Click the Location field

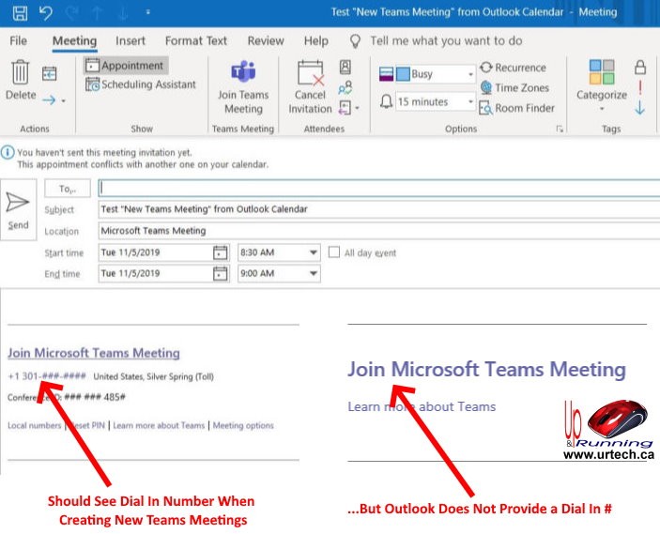click(x=379, y=231)
